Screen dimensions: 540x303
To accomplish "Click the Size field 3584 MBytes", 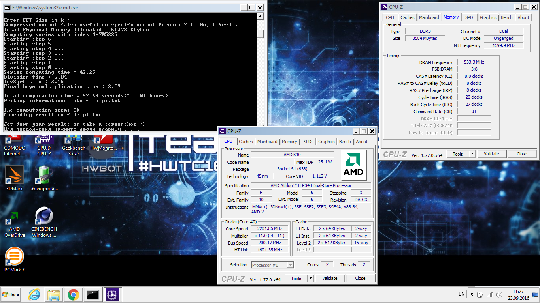I will click(425, 38).
